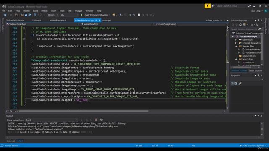Pin the Output panel

[x=258, y=116]
